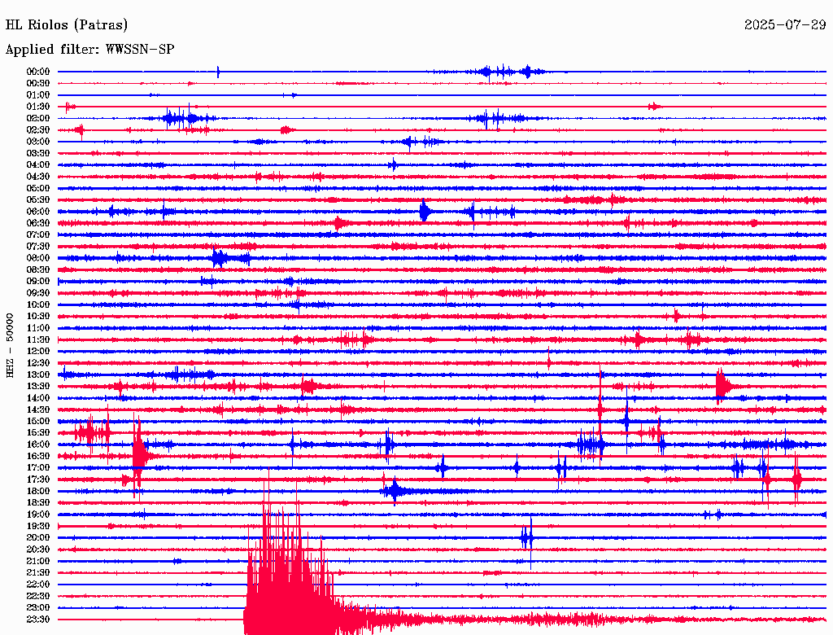
Task: Click the '05:00' time label
Action: [x=38, y=188]
